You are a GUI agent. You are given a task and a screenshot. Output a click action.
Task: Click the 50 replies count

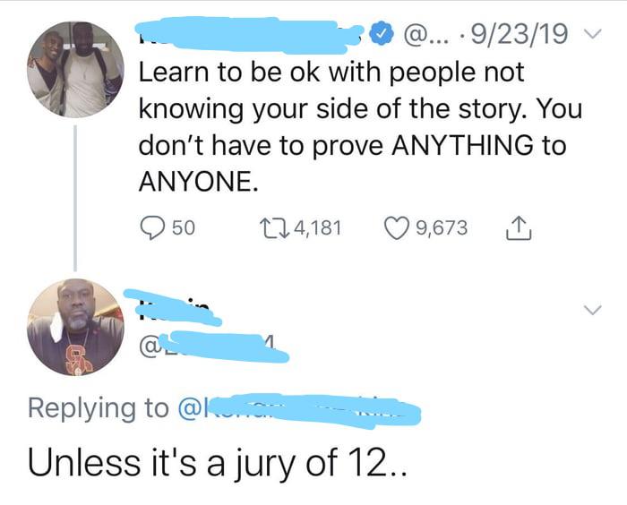click(x=183, y=228)
